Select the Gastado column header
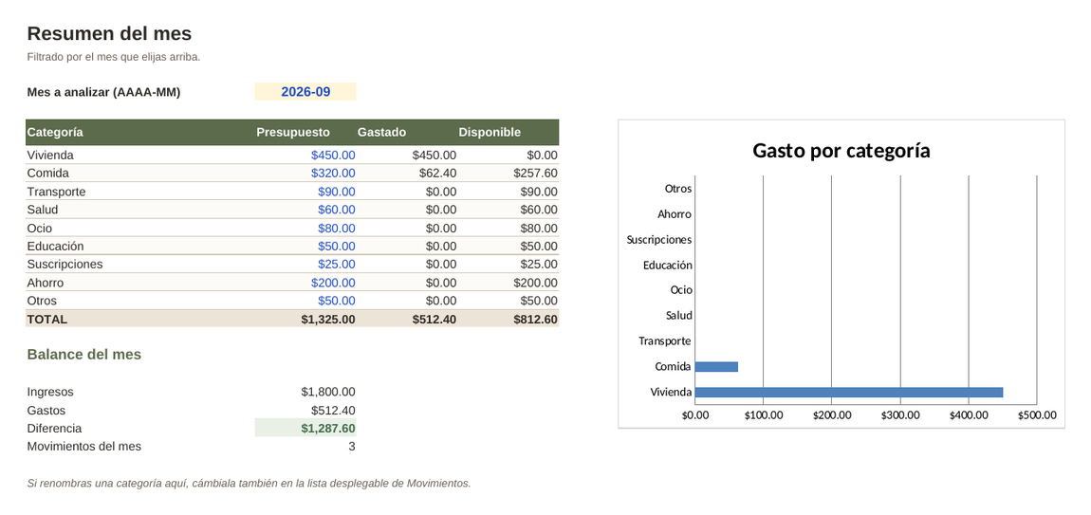This screenshot has width=1091, height=515. point(381,132)
